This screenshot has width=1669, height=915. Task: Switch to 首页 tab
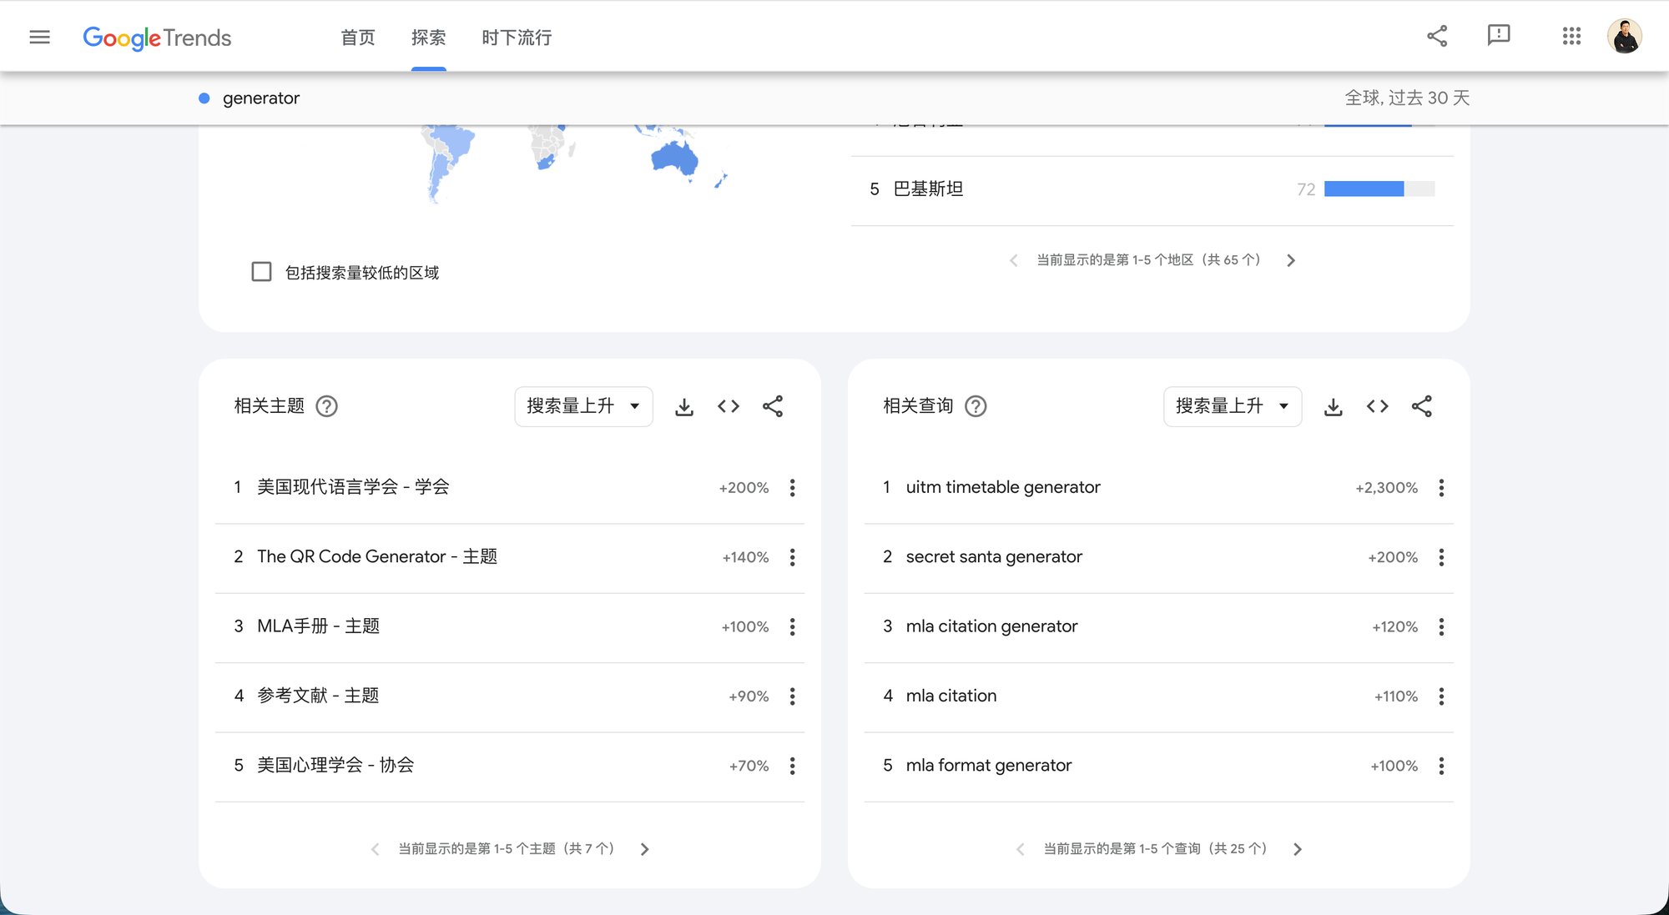click(358, 38)
